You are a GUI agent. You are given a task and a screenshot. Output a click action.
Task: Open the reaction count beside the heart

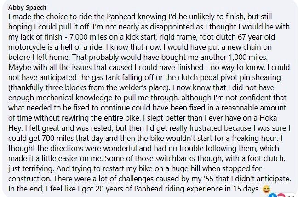[x=291, y=196]
